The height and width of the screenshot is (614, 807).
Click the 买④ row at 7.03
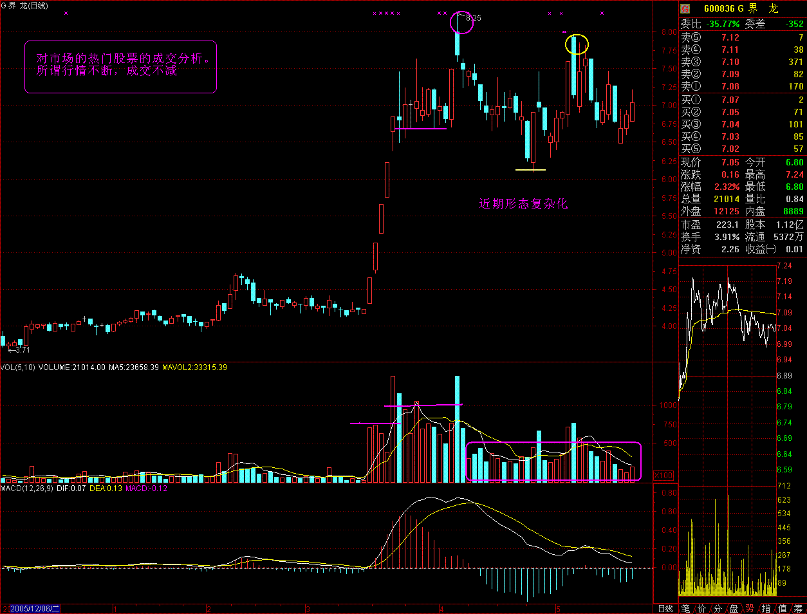[x=743, y=137]
